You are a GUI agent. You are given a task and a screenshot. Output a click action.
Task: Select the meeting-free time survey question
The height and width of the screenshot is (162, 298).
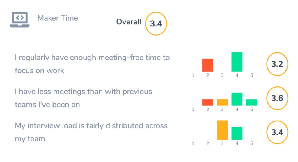click(92, 64)
